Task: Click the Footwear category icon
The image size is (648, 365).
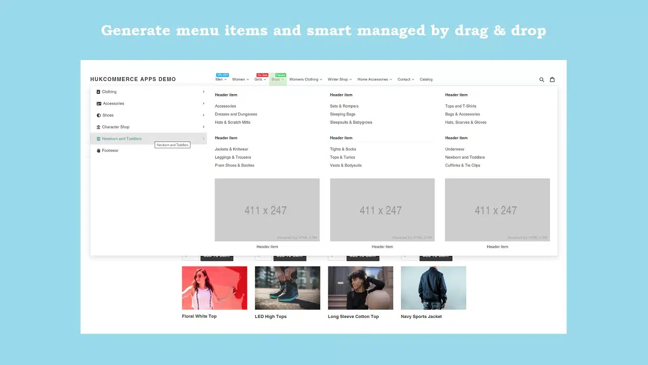Action: click(x=98, y=150)
